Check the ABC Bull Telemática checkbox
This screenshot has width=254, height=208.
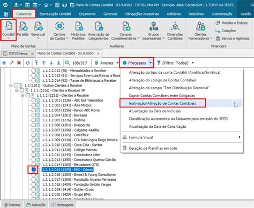tap(34, 100)
